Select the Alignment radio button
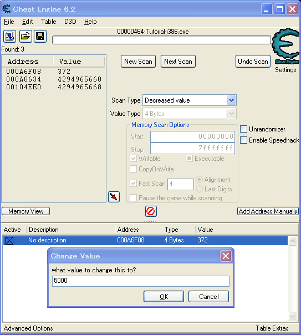Screen dimensions: 301x335 coord(199,180)
